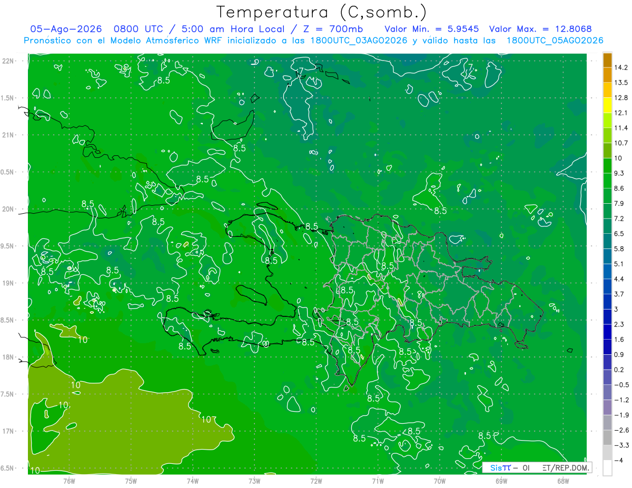The height and width of the screenshot is (488, 632).
Task: Click the top orange-brown colorbar swatch above 14.2
Action: coord(607,60)
